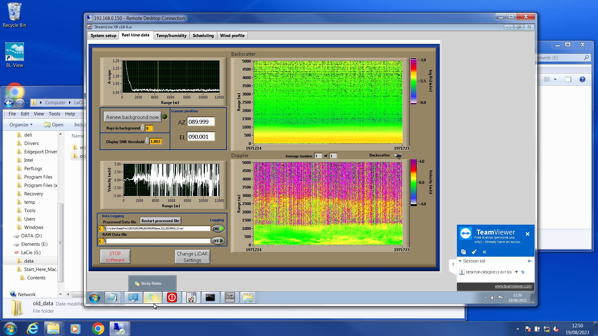The height and width of the screenshot is (336, 598).
Task: Click the red power icon in remote taskbar
Action: tap(172, 297)
